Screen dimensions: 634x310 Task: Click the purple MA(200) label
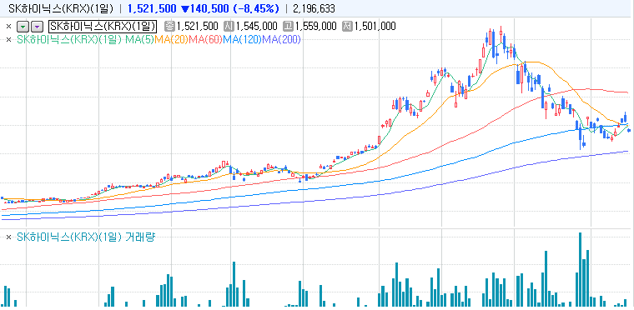point(281,39)
